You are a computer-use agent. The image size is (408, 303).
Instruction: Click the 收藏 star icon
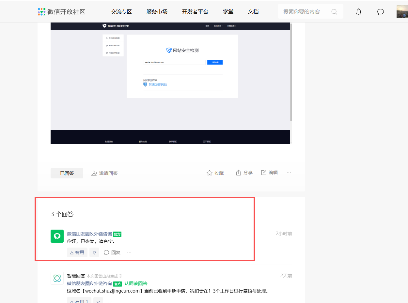tap(210, 173)
